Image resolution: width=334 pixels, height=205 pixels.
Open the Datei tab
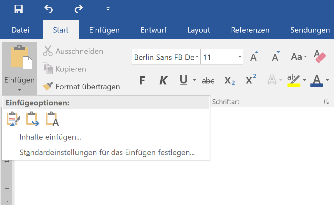point(20,30)
